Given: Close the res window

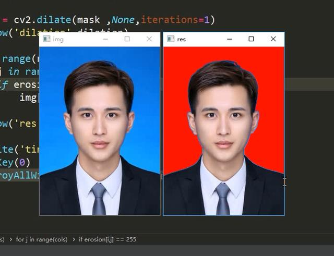Looking at the screenshot, I should (x=273, y=39).
